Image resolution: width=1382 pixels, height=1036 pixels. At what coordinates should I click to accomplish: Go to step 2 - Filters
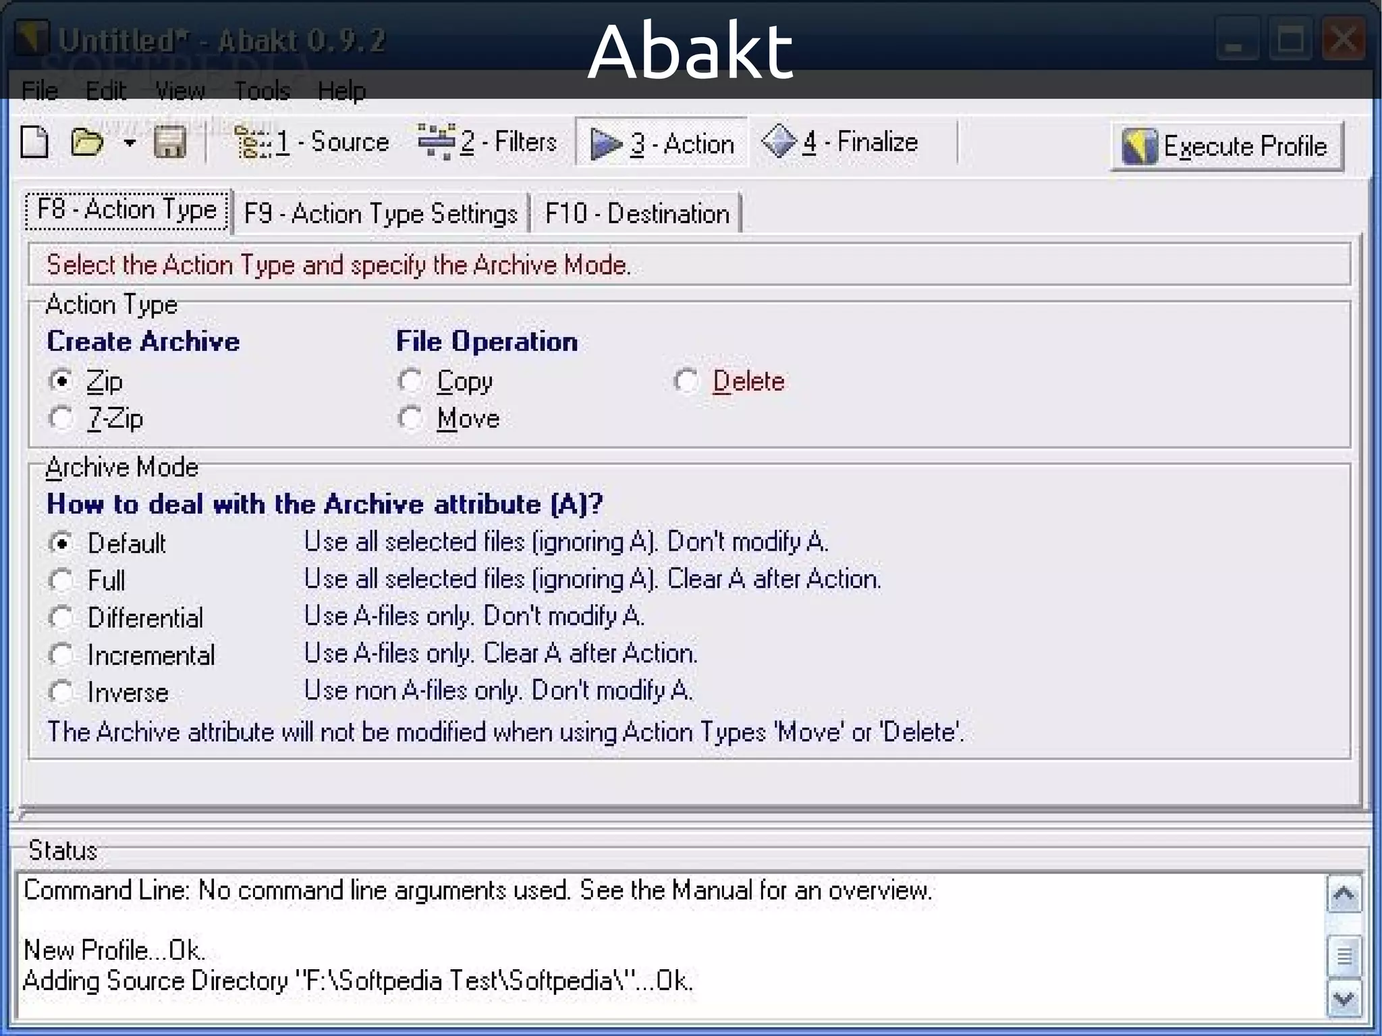pos(487,142)
